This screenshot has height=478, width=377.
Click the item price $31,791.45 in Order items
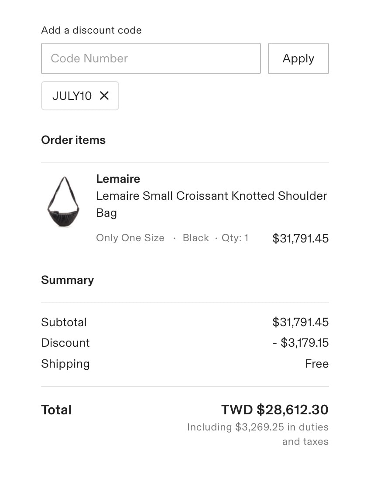[x=301, y=238]
